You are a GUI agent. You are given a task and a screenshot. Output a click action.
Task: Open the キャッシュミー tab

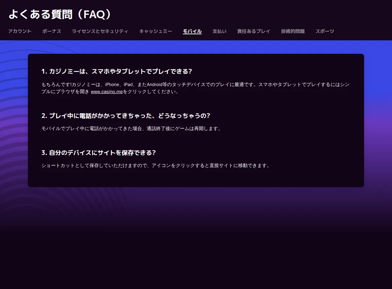coord(156,31)
